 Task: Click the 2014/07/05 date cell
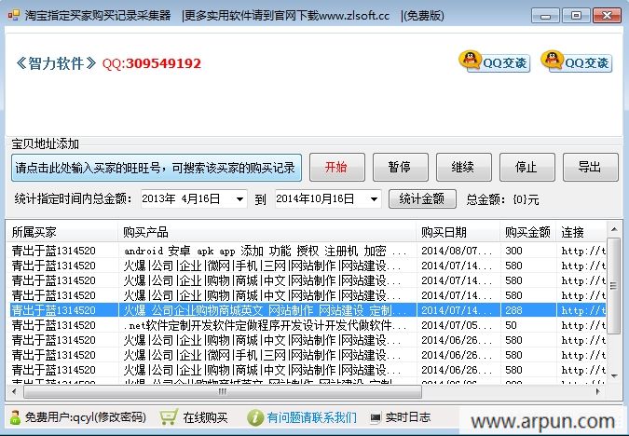click(457, 325)
